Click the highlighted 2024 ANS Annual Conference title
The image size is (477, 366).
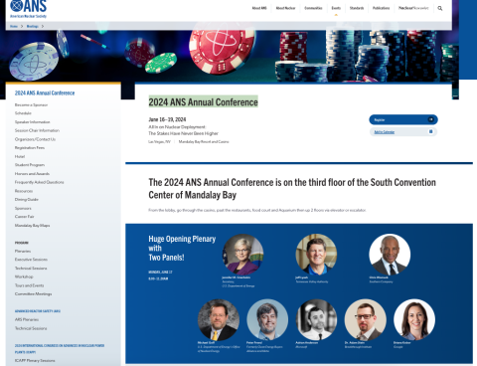click(x=203, y=102)
